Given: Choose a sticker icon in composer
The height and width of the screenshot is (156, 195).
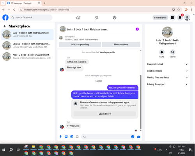Looking at the screenshot, I should click(x=71, y=136).
